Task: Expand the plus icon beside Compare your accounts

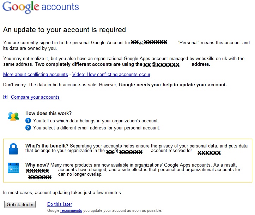Action: tap(5, 97)
